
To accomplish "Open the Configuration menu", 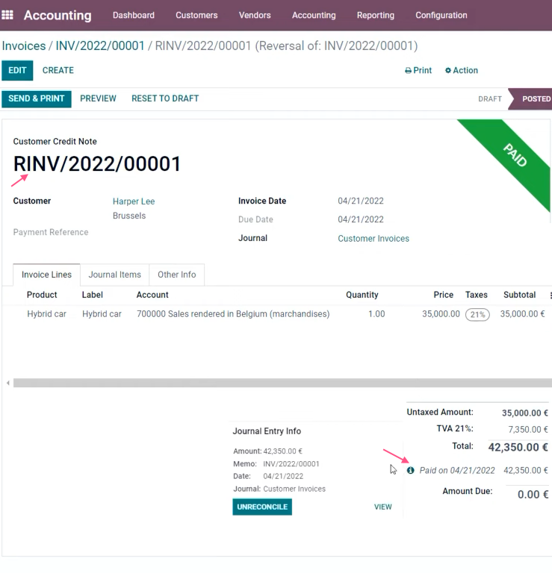I will (441, 16).
